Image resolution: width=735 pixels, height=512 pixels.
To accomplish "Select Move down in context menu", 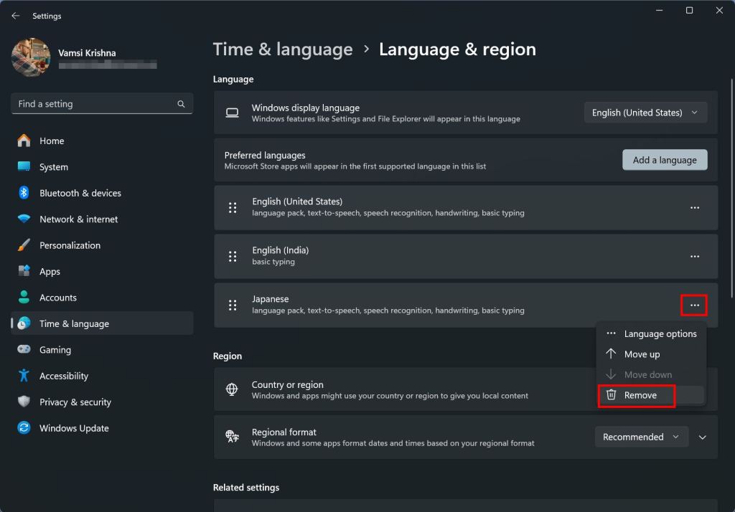I will coord(651,375).
